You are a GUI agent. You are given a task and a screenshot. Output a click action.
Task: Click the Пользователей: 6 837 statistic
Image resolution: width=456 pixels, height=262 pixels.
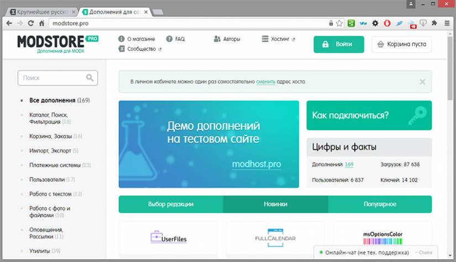click(x=338, y=180)
